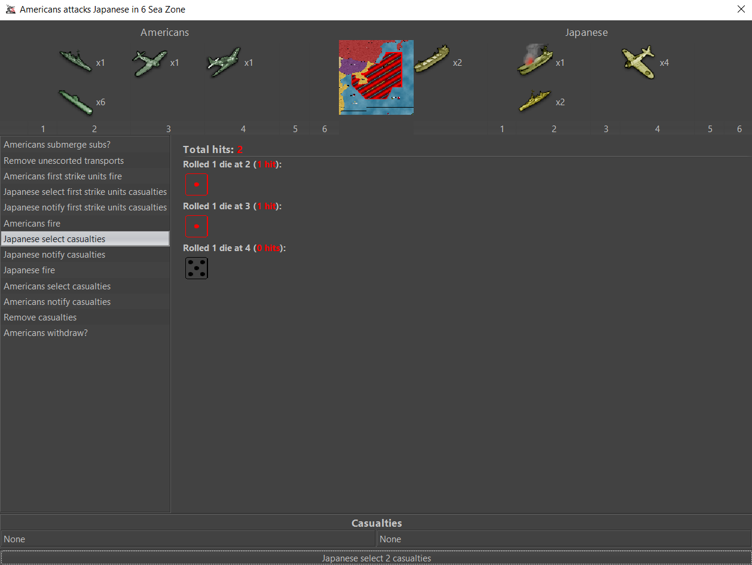The height and width of the screenshot is (565, 752).
Task: Choose 'Americans withdraw?' in step list
Action: click(x=45, y=333)
